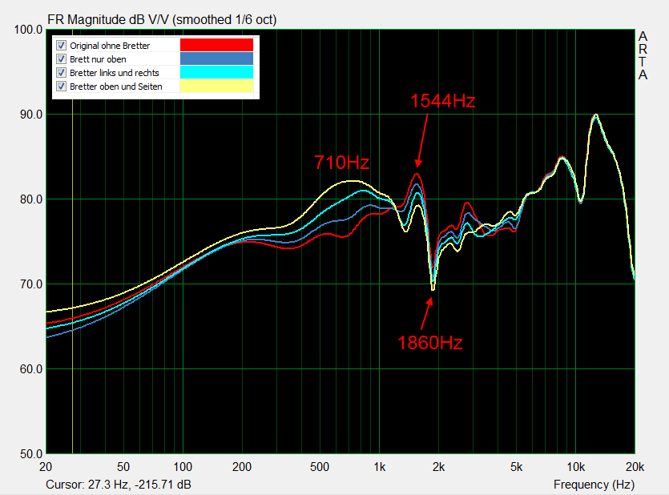Toggle the 'Brett nur oben' checkbox

[x=62, y=59]
